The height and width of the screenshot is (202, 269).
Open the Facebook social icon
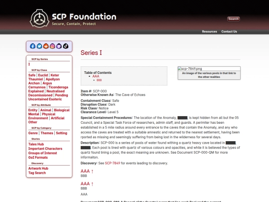32,46
